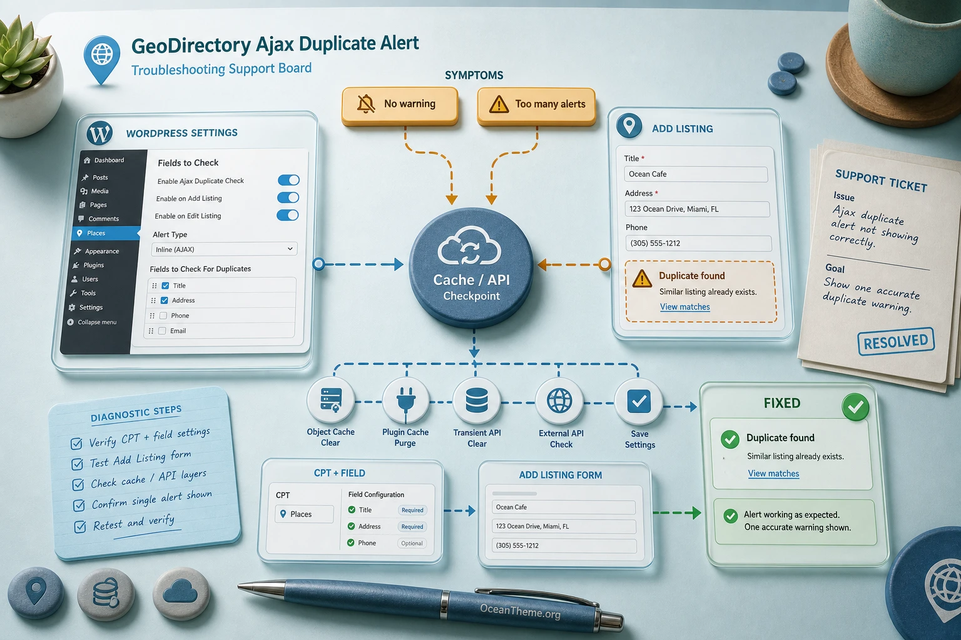Click drag handle of Title field row
961x640 pixels.
point(155,286)
